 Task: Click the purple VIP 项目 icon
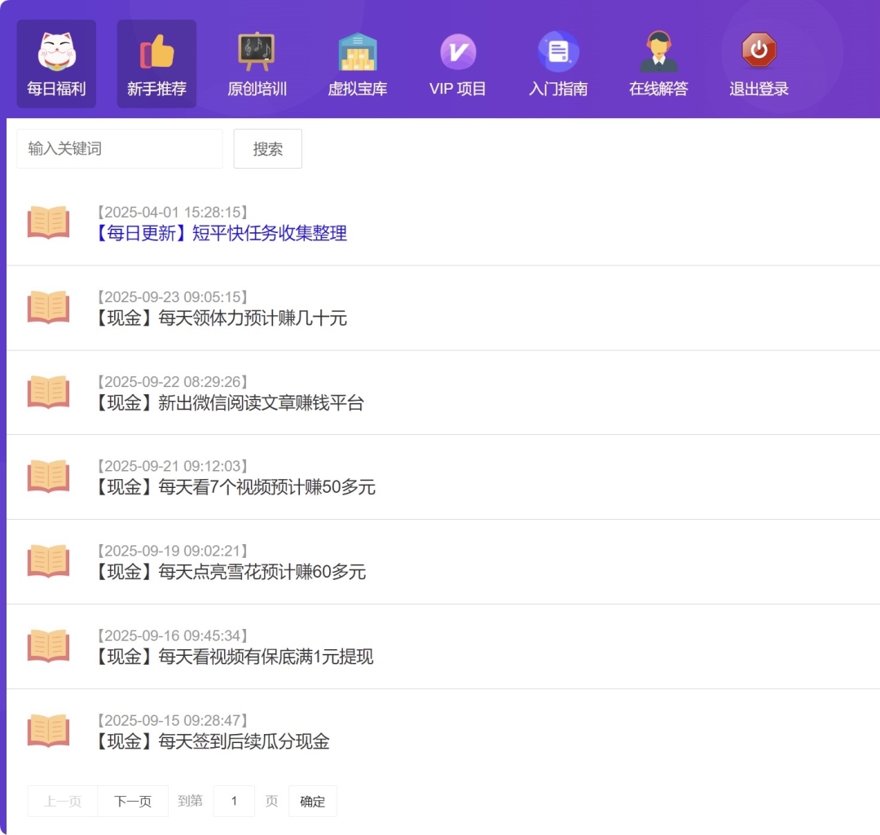click(x=458, y=52)
